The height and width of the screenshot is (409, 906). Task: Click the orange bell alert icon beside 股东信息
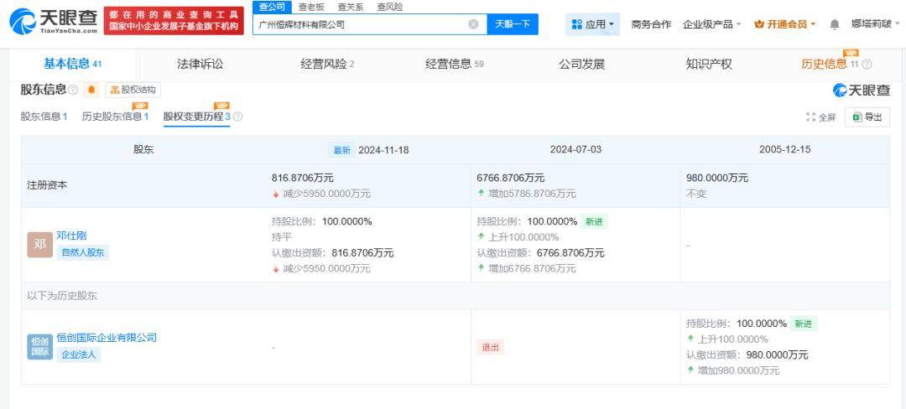point(91,90)
